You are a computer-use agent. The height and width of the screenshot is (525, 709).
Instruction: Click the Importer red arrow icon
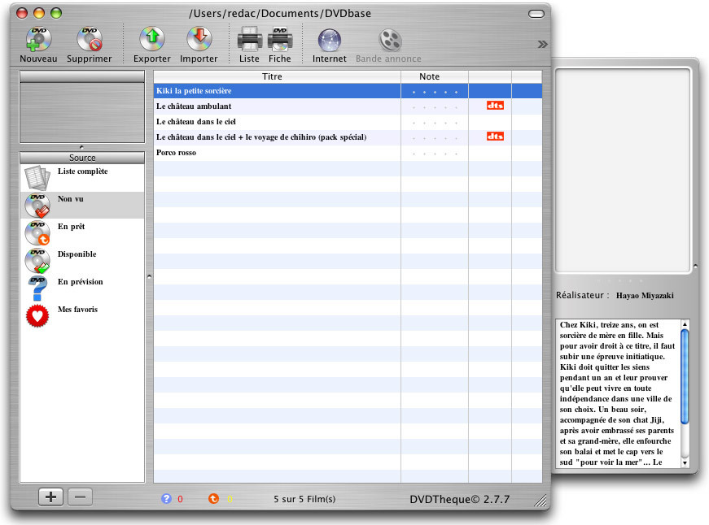tap(199, 39)
